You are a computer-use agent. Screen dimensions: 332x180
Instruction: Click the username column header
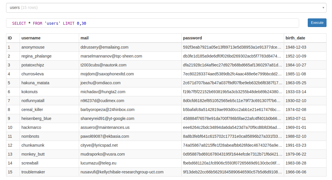point(31,38)
